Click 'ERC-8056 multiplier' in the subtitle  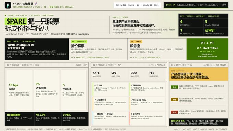click(77, 34)
